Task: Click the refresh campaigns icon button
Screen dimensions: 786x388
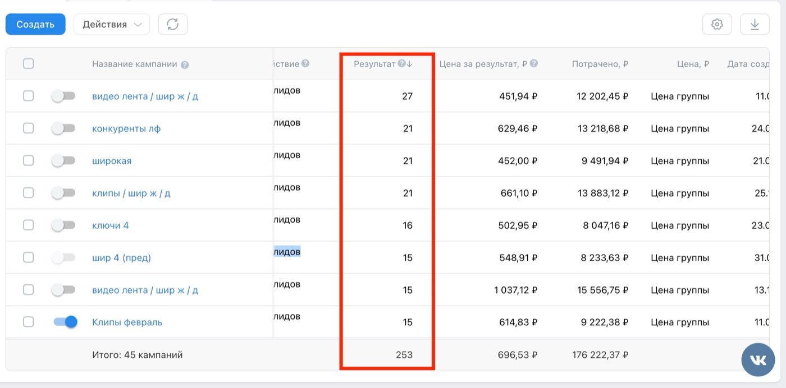Action: click(173, 24)
